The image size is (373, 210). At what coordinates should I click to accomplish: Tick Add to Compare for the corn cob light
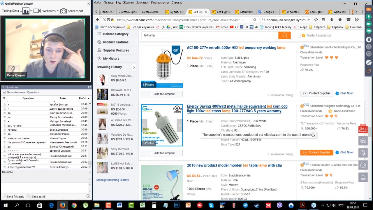(151, 153)
